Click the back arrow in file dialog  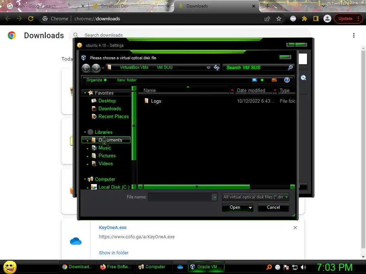pos(86,68)
